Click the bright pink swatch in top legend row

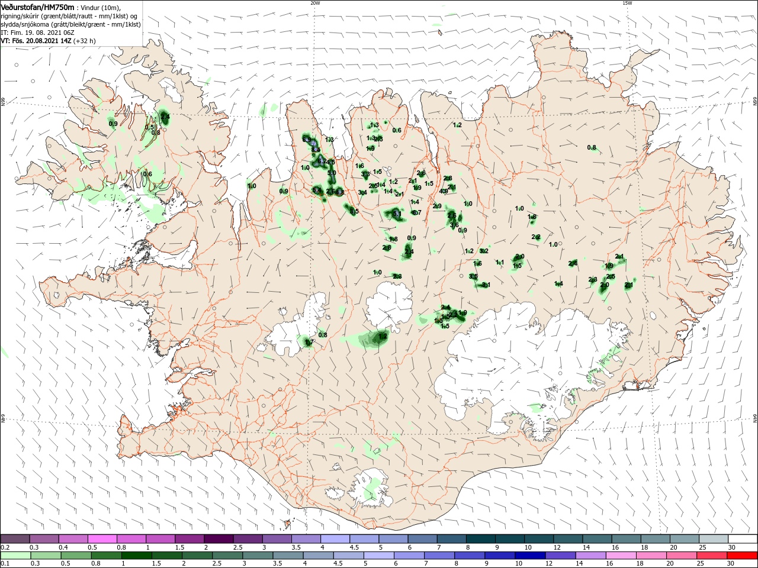[103, 538]
